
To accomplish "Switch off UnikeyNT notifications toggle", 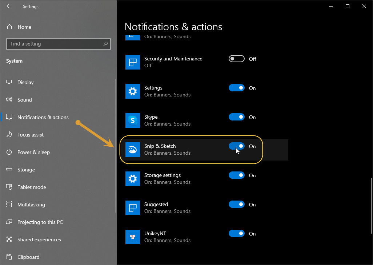I will coord(236,233).
